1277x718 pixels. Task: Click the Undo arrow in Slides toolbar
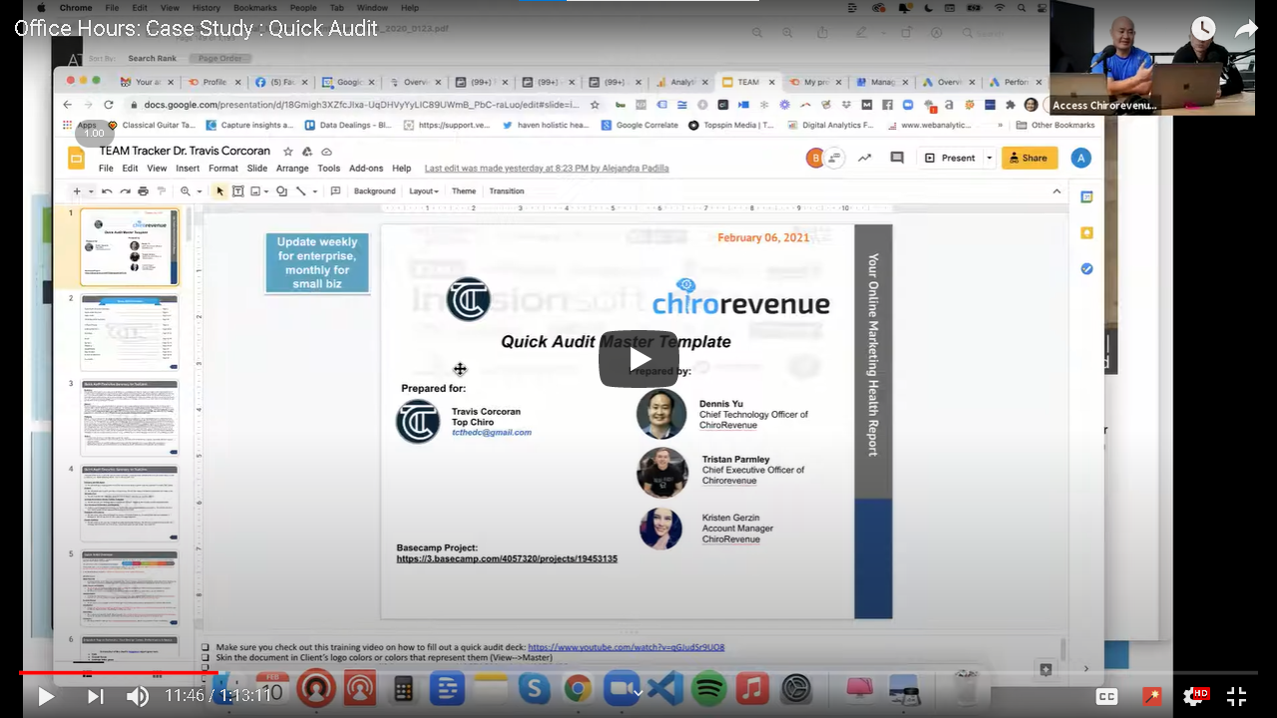point(107,190)
